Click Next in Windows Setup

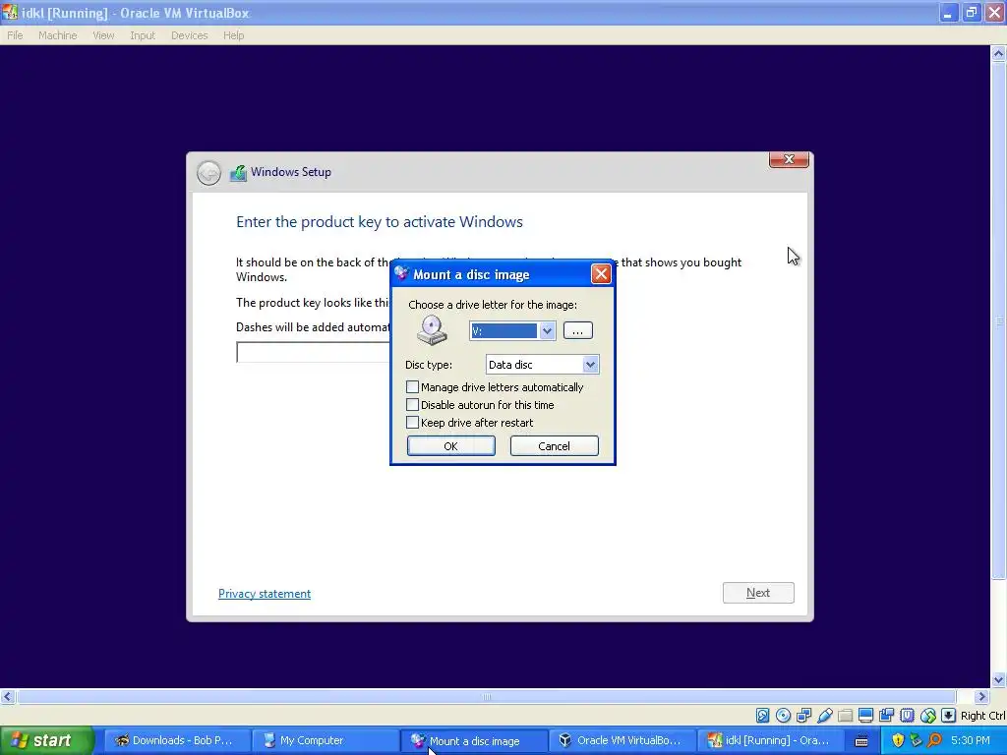tap(758, 593)
